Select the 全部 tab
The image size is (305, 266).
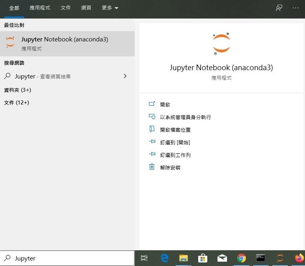coord(14,8)
